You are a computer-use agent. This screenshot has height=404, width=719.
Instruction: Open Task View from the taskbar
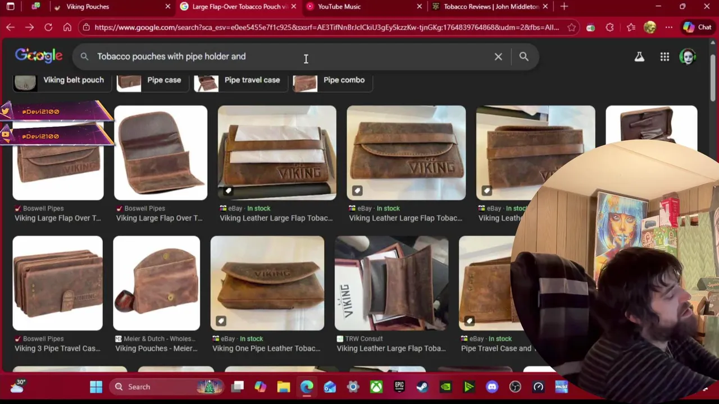click(238, 387)
